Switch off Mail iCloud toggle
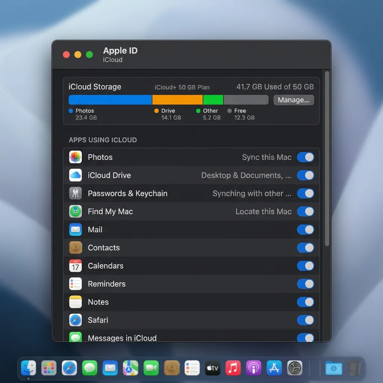 tap(305, 229)
